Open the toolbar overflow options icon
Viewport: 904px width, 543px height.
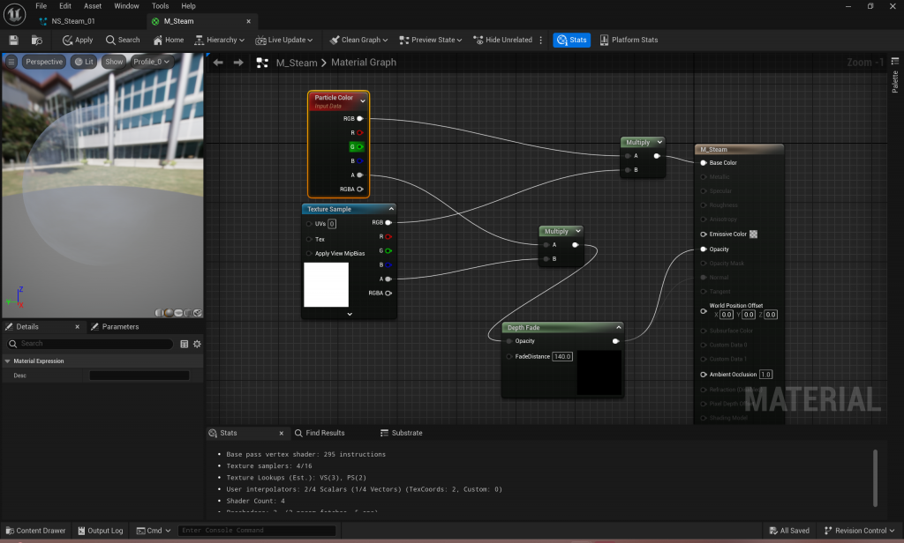[x=541, y=40]
